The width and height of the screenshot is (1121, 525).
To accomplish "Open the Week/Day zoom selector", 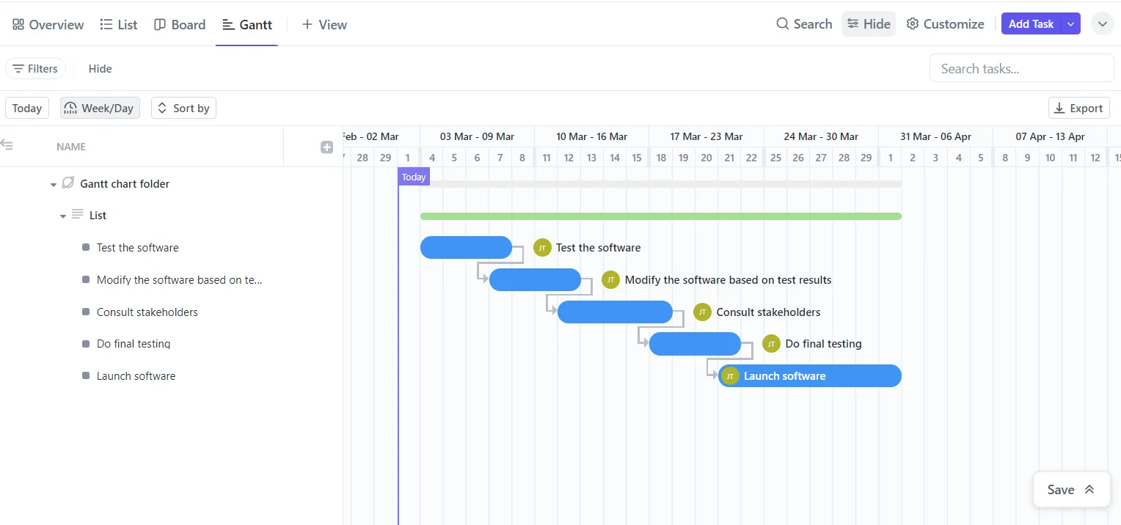I will click(100, 108).
